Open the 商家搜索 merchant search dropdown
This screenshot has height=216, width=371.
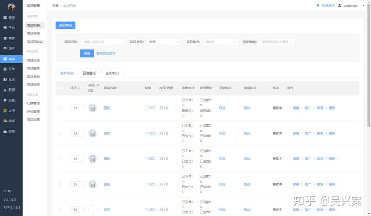[277, 42]
